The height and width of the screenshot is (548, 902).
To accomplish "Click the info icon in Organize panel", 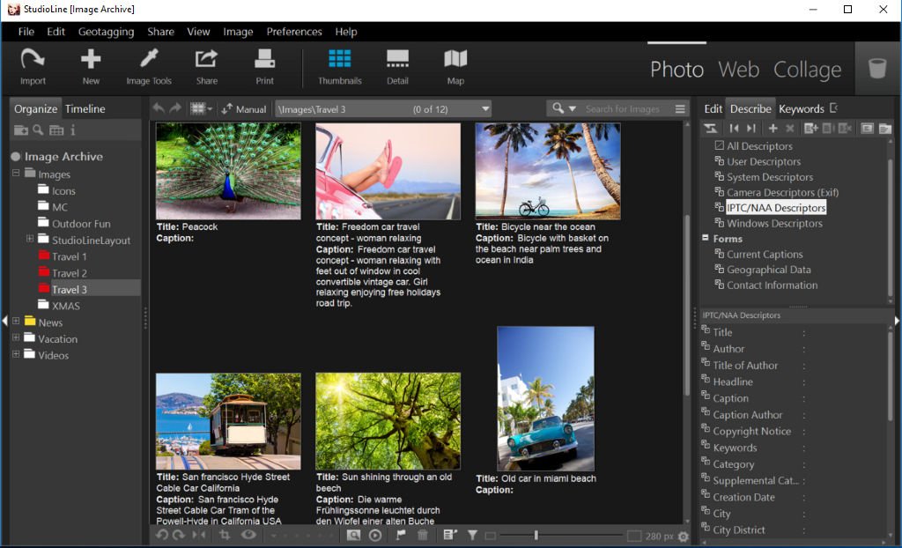I will point(72,130).
